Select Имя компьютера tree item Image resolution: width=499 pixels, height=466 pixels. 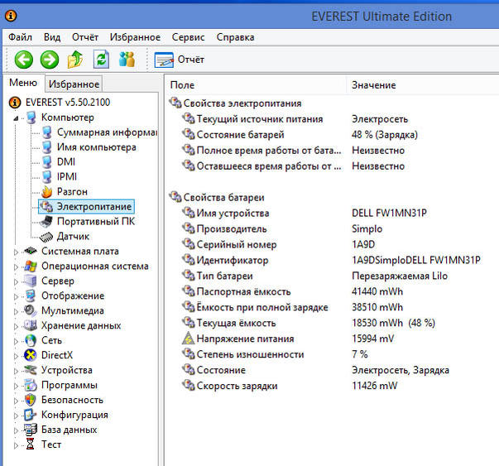(x=97, y=147)
